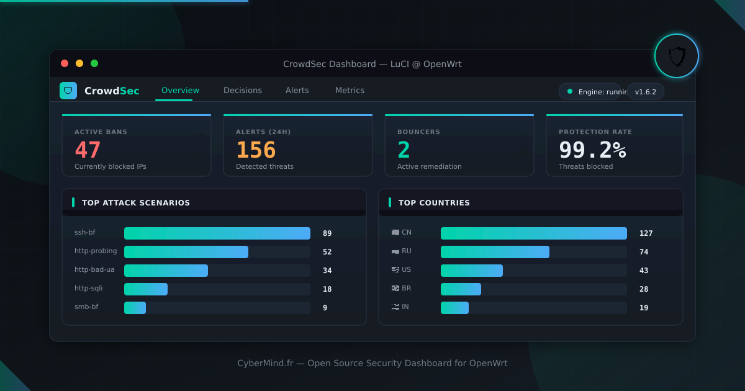This screenshot has width=745, height=391.
Task: Click the RU flag icon
Action: point(395,251)
